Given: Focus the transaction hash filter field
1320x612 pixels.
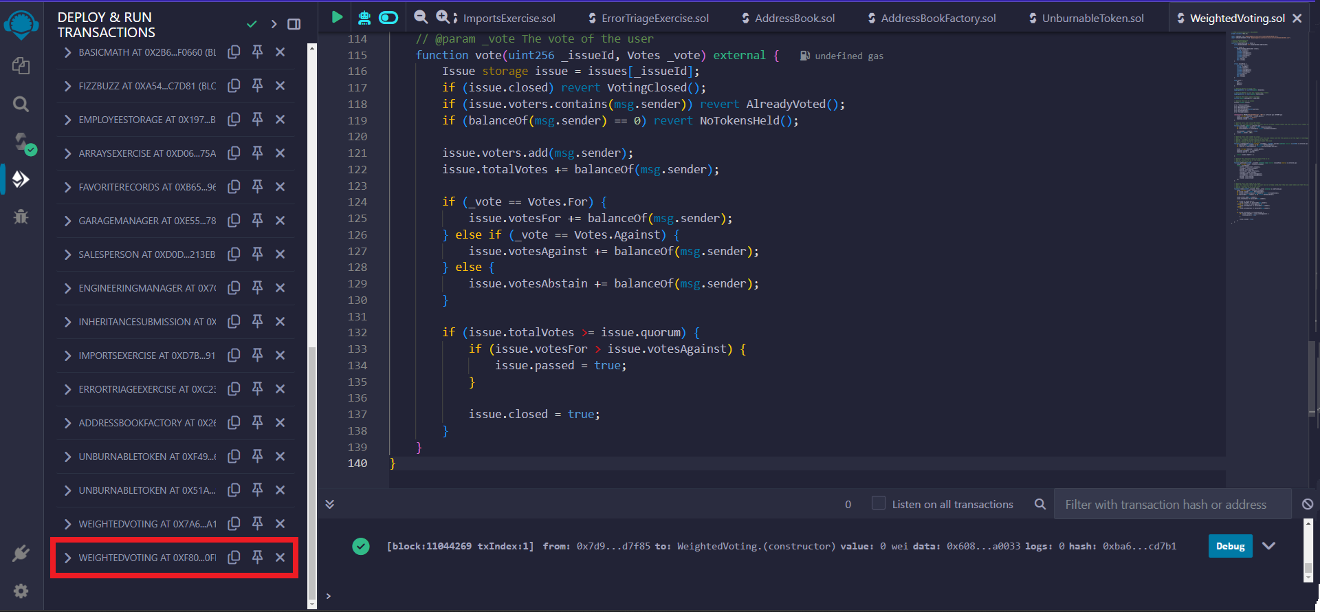Looking at the screenshot, I should coord(1172,504).
